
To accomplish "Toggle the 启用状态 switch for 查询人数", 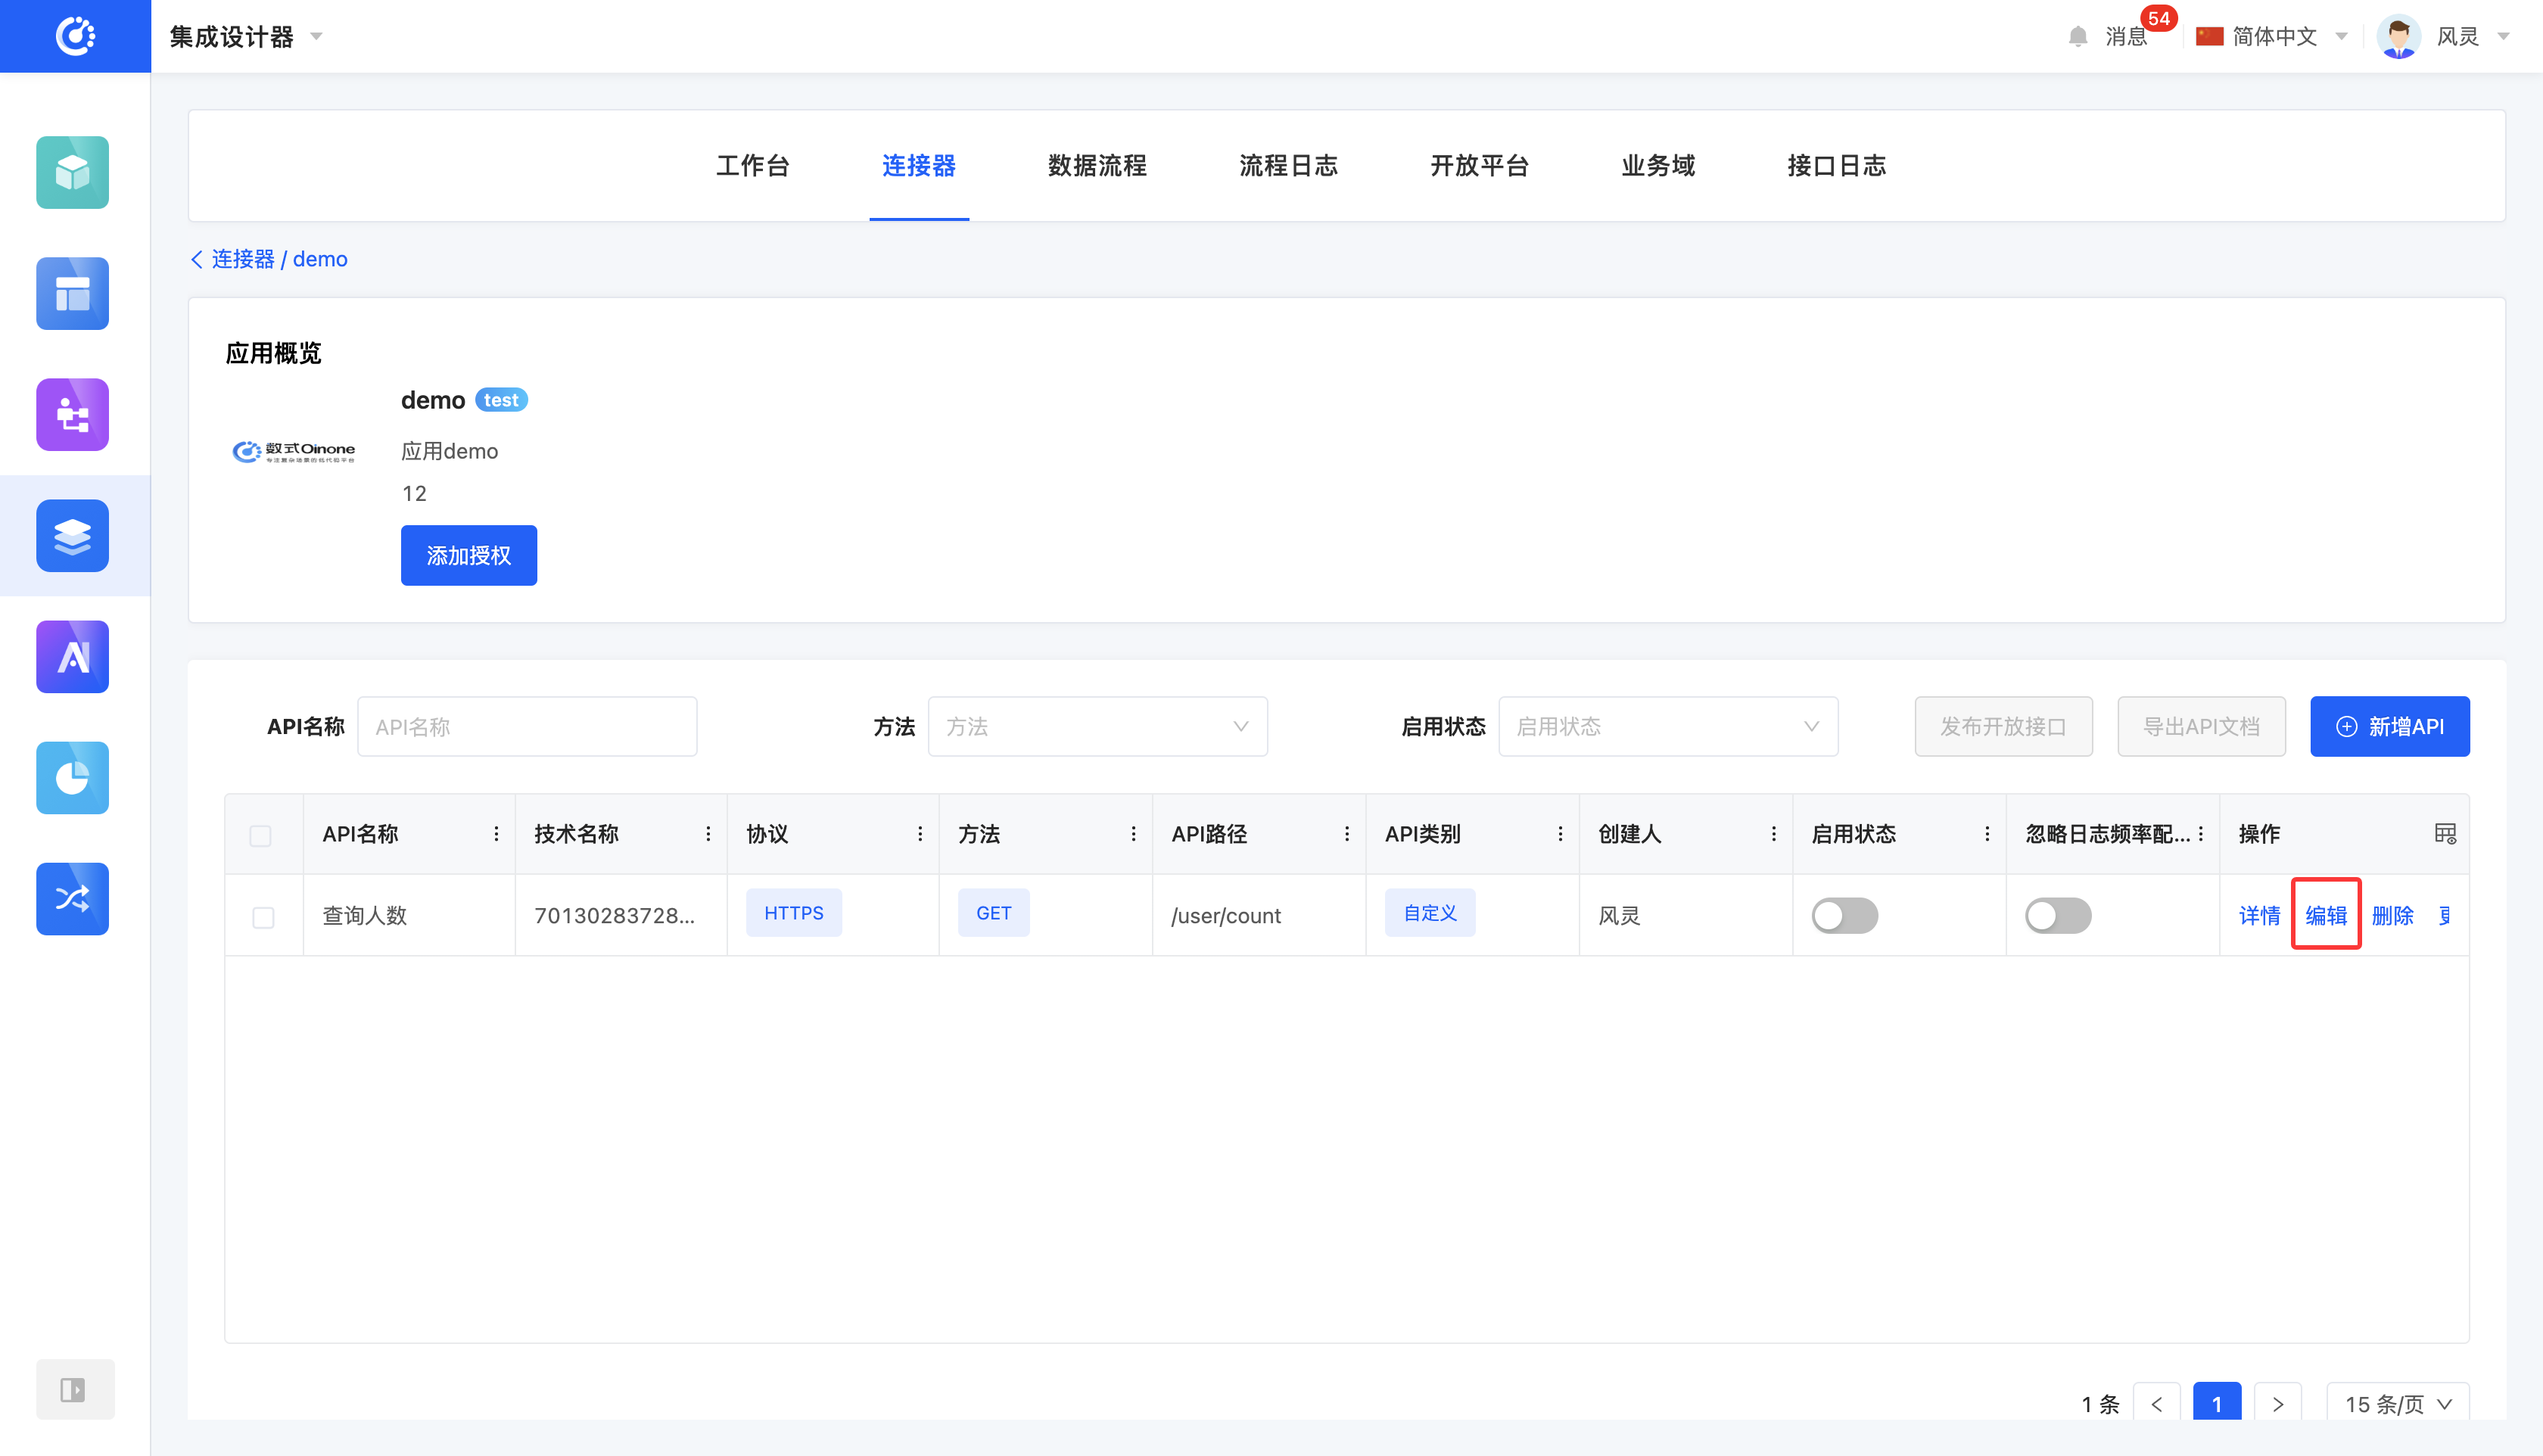I will [x=1844, y=915].
